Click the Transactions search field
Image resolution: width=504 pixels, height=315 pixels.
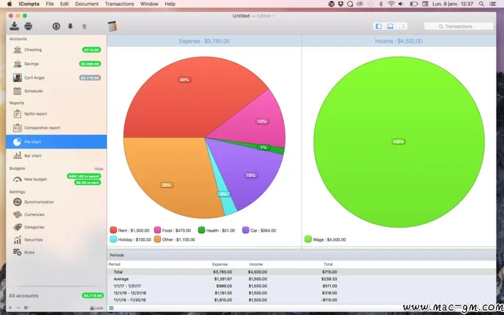459,26
